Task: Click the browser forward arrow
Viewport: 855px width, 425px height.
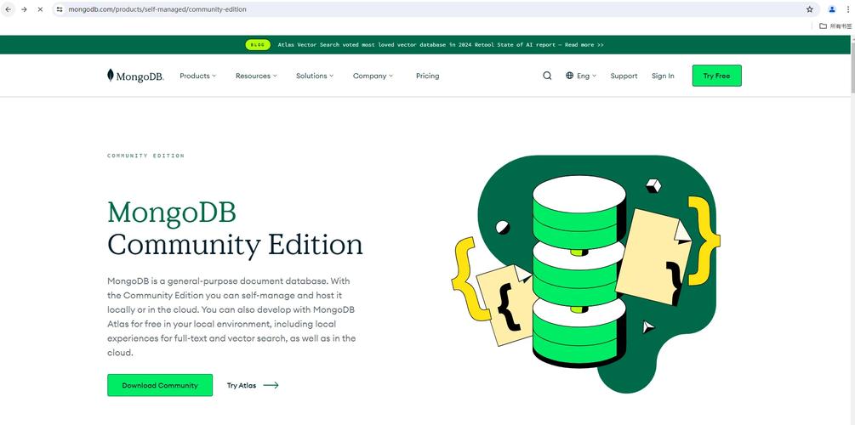Action: pos(24,9)
